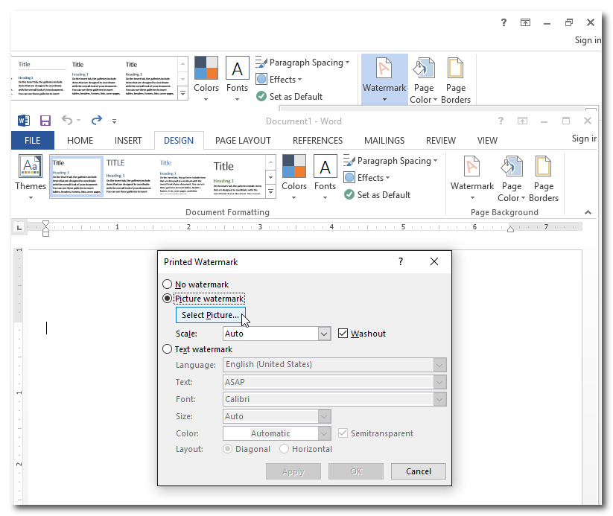Click the Fonts icon in Document Formatting
Screen dimensions: 613x516
coord(325,173)
